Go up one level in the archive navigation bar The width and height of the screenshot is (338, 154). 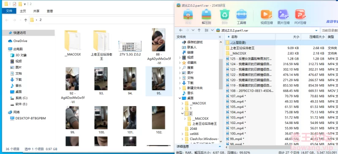point(199,30)
